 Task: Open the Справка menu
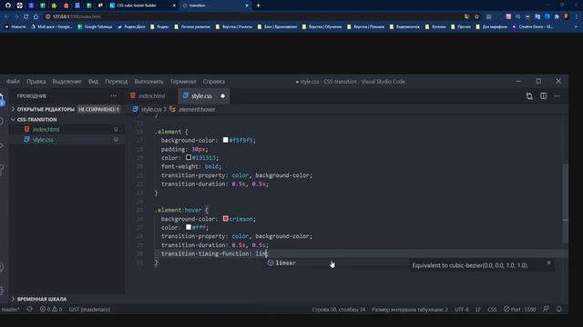coord(214,82)
